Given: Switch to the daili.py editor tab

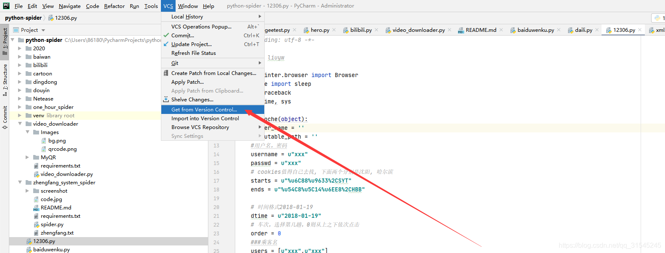Looking at the screenshot, I should 584,30.
